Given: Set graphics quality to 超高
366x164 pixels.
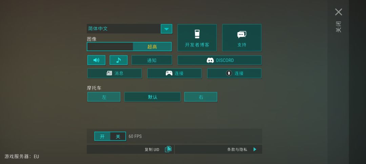Looking at the screenshot, I should pos(152,47).
